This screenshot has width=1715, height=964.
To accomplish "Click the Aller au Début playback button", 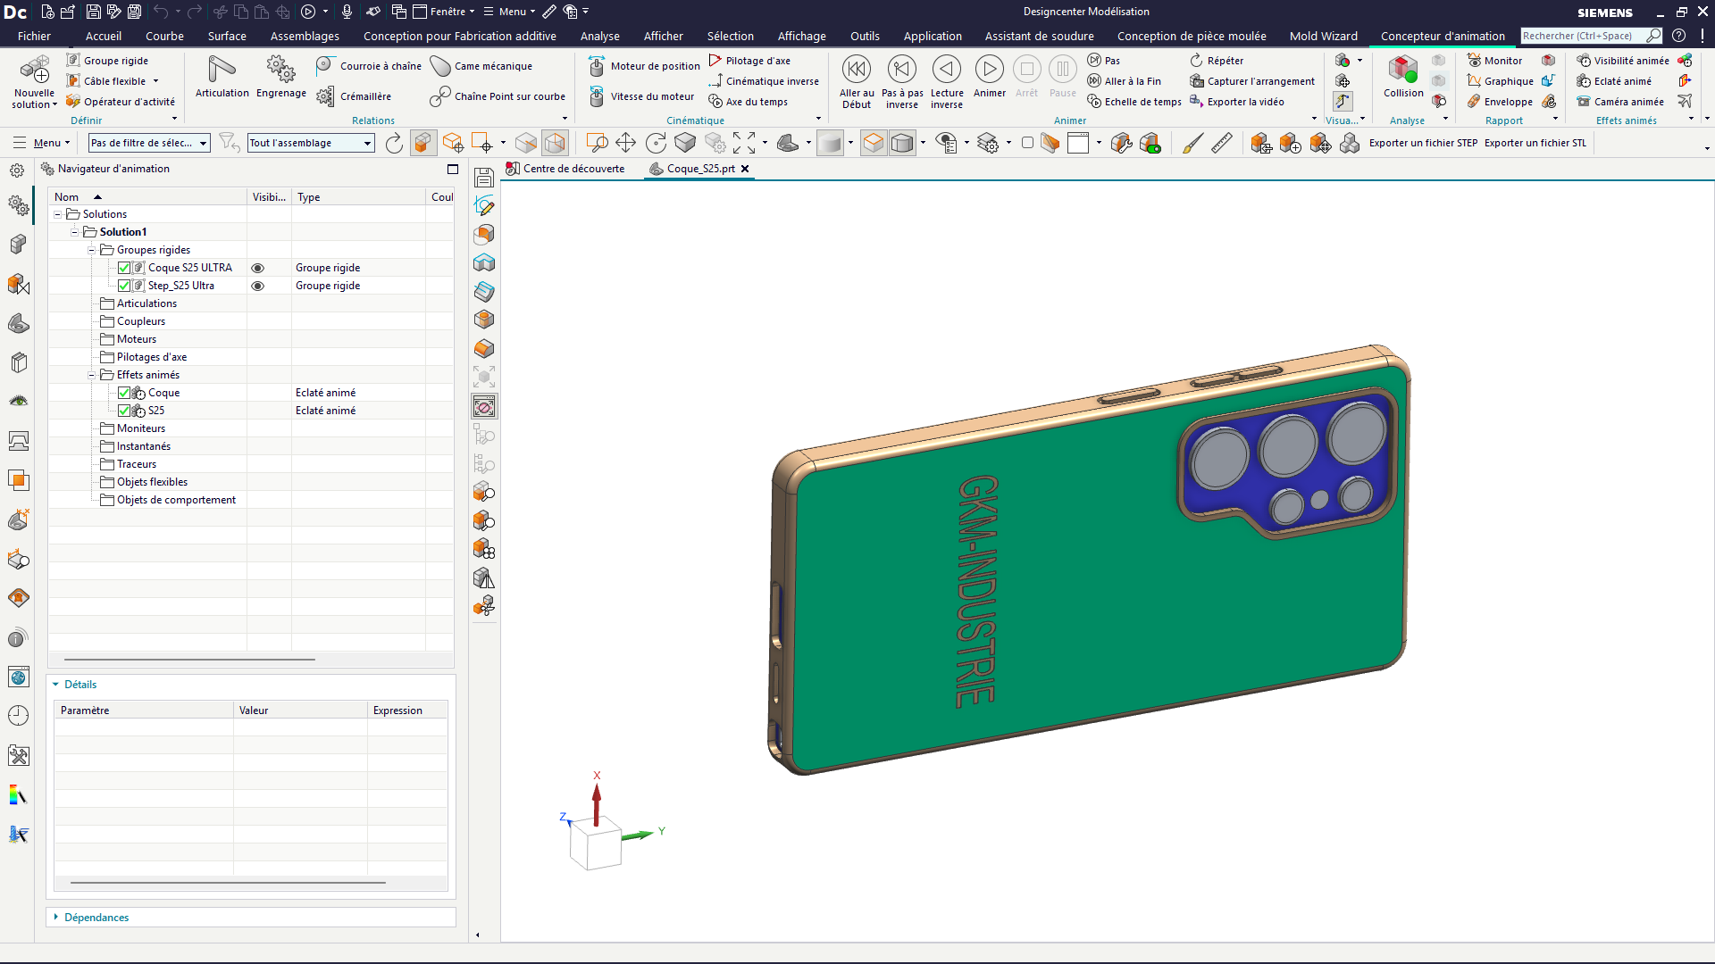I will (857, 82).
